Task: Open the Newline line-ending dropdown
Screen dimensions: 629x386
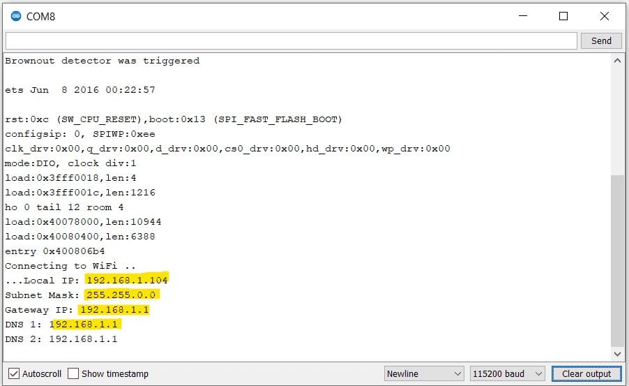Action: (423, 373)
